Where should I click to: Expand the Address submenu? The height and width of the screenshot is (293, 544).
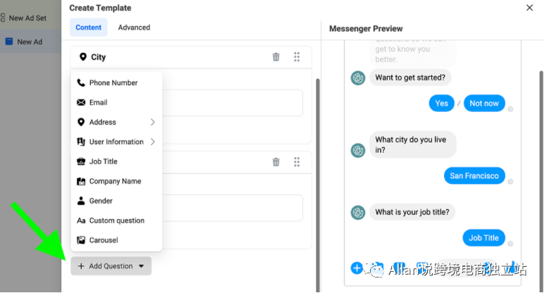click(x=152, y=122)
